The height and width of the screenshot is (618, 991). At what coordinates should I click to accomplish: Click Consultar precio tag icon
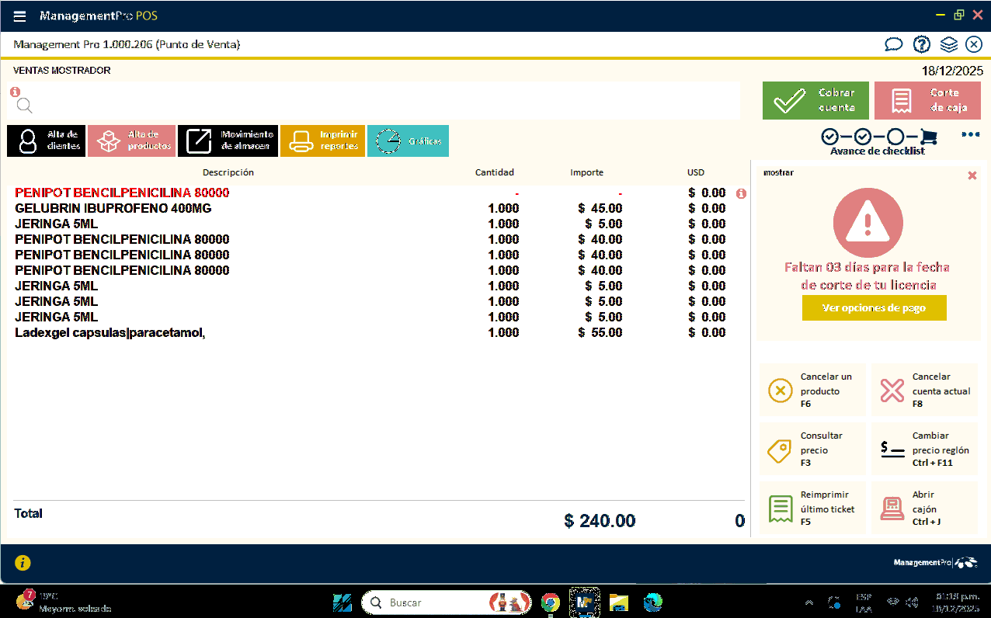[x=780, y=450]
